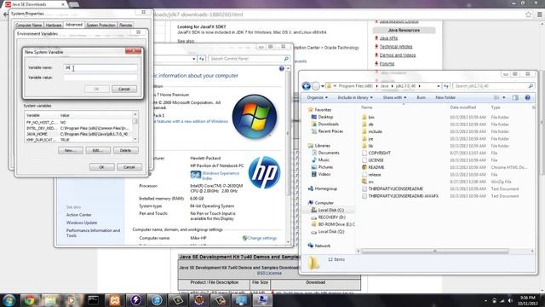Click the Search Control Panel box
545x307 pixels.
(249, 59)
